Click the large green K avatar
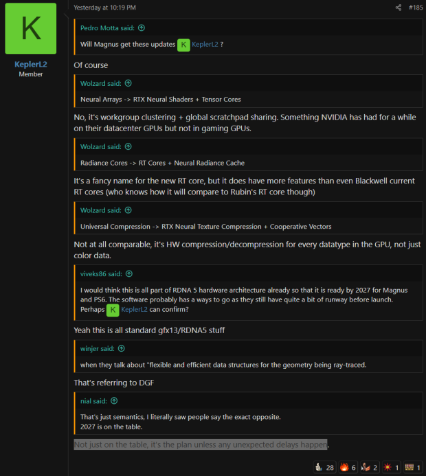 coord(31,29)
